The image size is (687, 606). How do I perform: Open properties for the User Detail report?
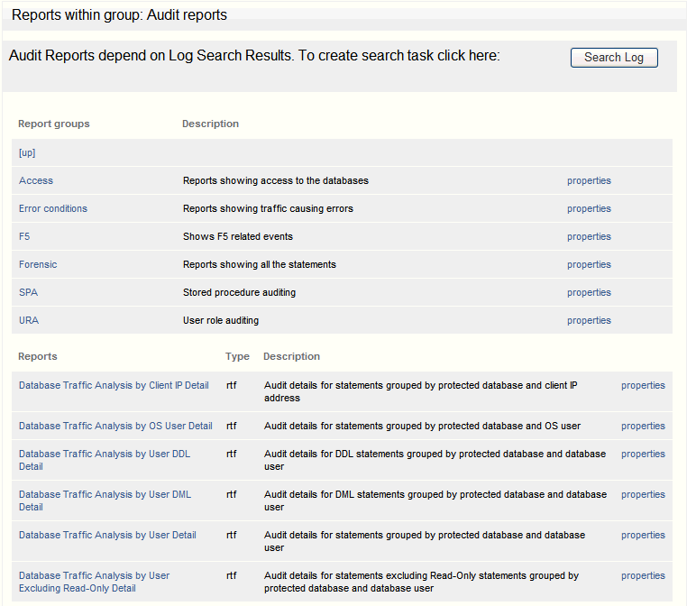pos(643,535)
